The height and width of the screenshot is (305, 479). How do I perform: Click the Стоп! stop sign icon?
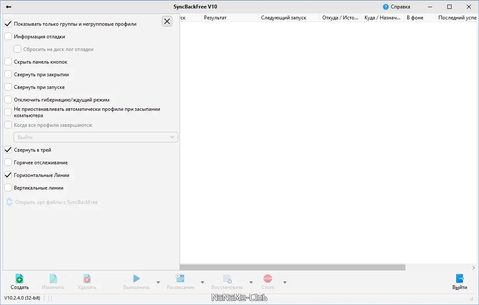(268, 278)
